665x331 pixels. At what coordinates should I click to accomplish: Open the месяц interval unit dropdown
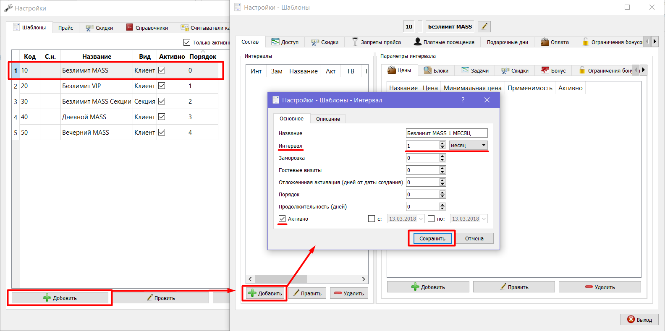coord(468,145)
